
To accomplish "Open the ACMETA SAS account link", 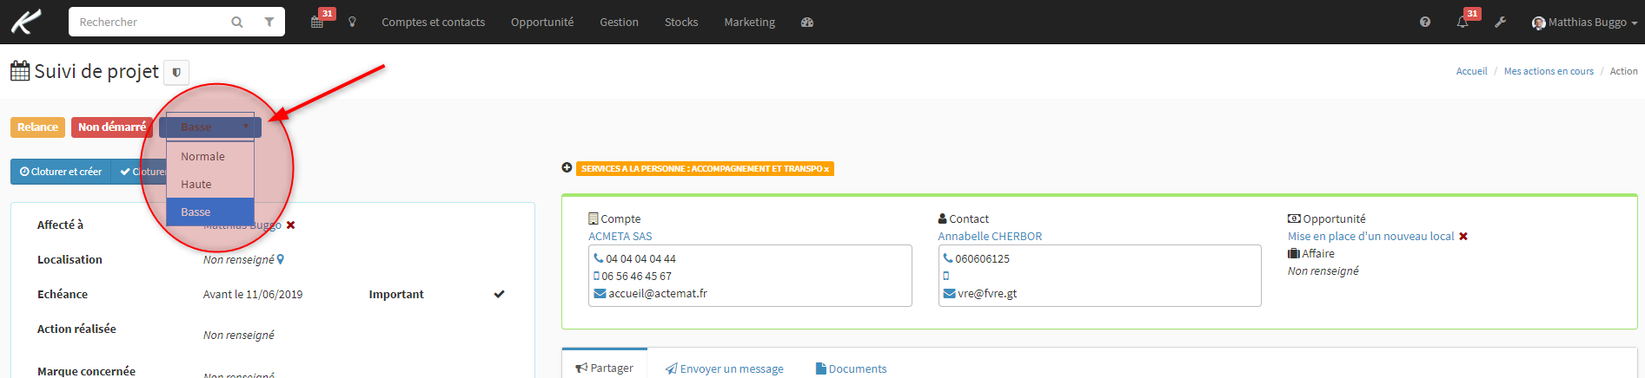I will pos(620,236).
